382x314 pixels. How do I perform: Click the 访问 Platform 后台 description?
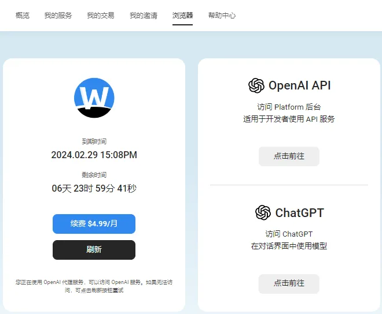[x=289, y=107]
